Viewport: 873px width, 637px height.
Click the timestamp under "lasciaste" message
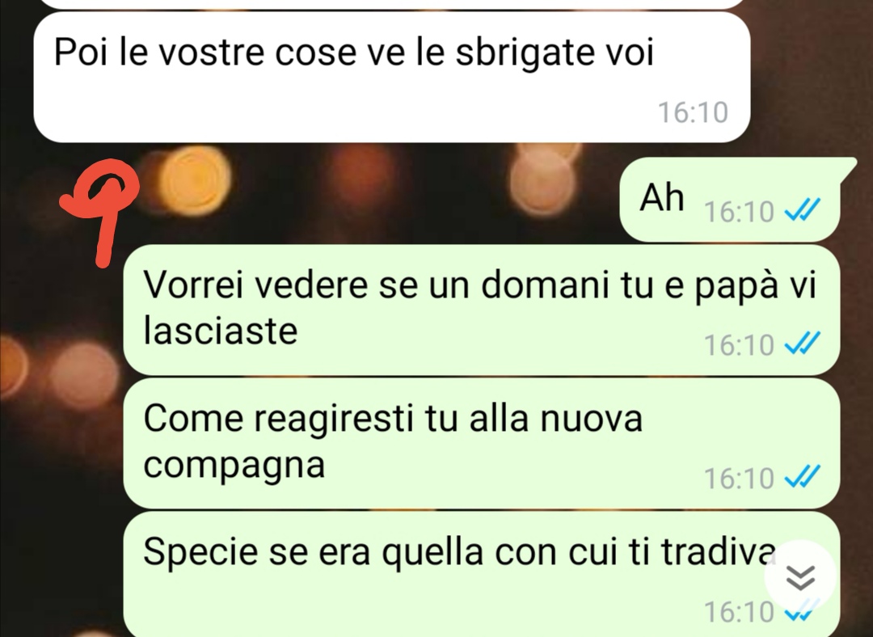click(x=739, y=344)
